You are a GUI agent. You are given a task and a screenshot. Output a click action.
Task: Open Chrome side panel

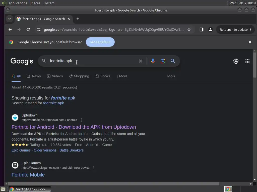[x=202, y=29]
